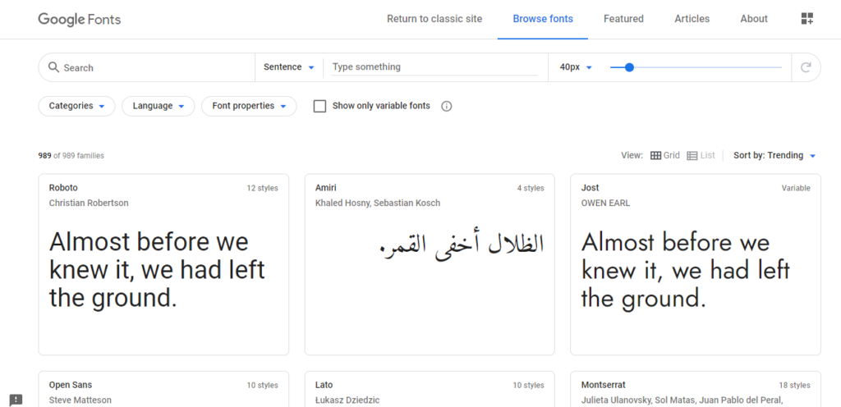Click the selected families grid-plus icon
This screenshot has width=841, height=407.
807,19
